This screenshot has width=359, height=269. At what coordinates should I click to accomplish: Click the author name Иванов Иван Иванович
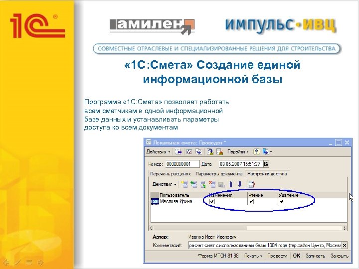(x=212, y=237)
